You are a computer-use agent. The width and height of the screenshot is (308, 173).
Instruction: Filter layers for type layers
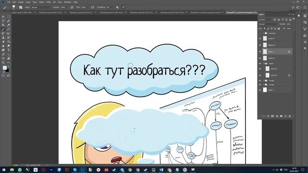click(282, 20)
